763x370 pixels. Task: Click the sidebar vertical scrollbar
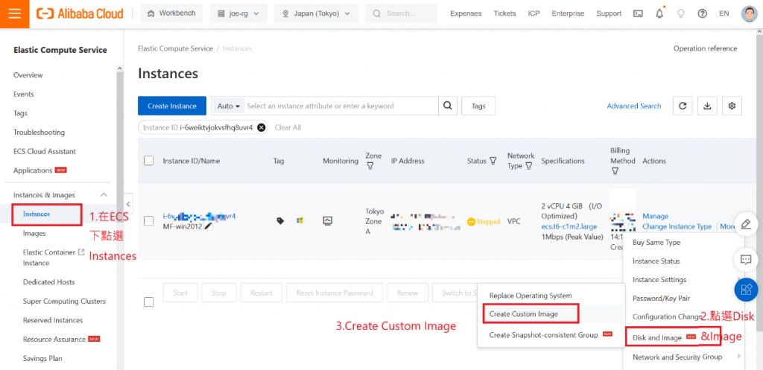click(x=119, y=146)
